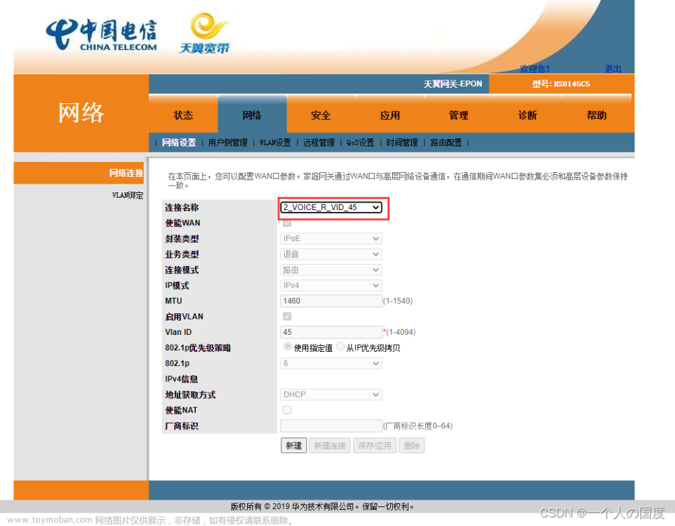Open the 帮助 tab

[x=597, y=115]
